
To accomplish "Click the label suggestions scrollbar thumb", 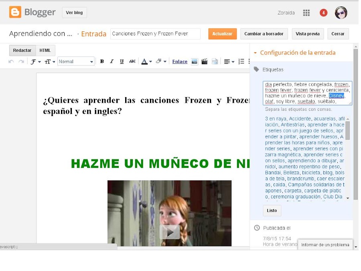I will pos(348,130).
